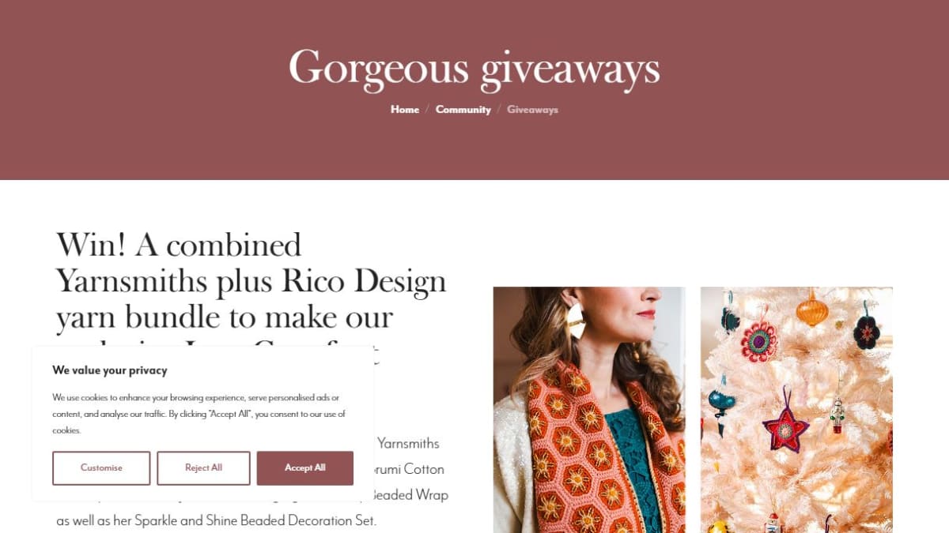This screenshot has height=533, width=949.
Task: Open the white Christmas tree ornaments photo
Action: coord(796,410)
